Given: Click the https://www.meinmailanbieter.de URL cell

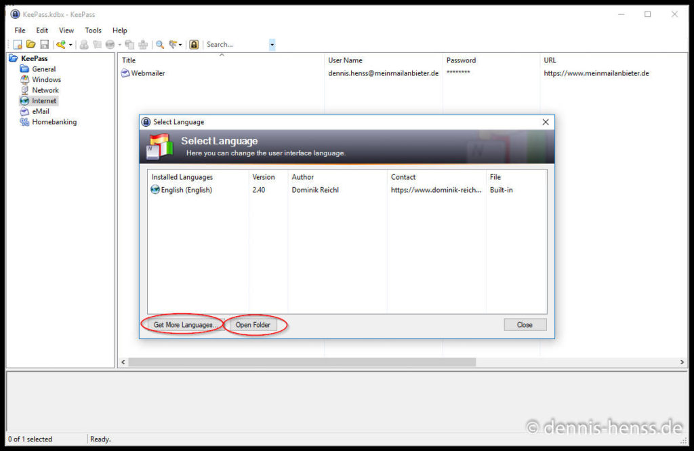Looking at the screenshot, I should tap(596, 73).
